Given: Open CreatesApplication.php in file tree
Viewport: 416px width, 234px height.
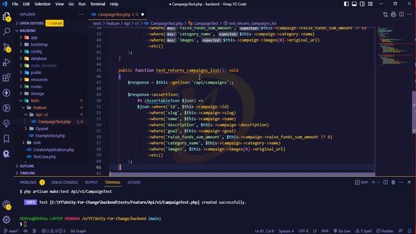Looking at the screenshot, I should [x=53, y=149].
